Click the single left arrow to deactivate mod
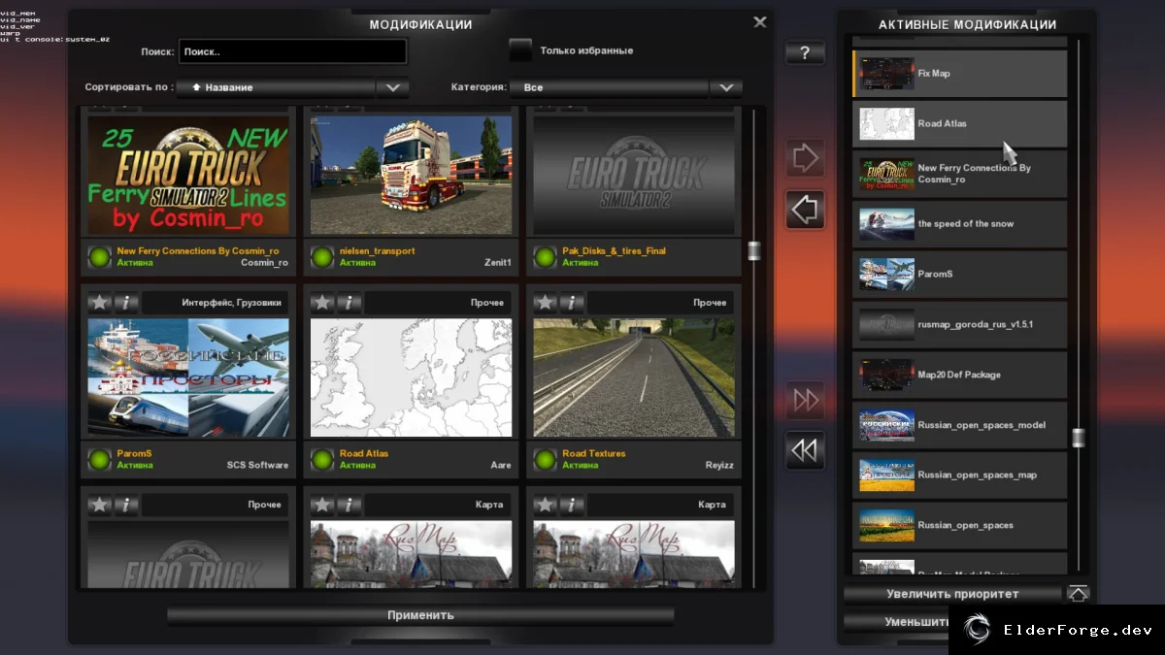This screenshot has width=1165, height=655. (x=805, y=210)
